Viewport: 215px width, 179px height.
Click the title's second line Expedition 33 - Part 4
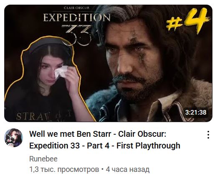(x=69, y=146)
